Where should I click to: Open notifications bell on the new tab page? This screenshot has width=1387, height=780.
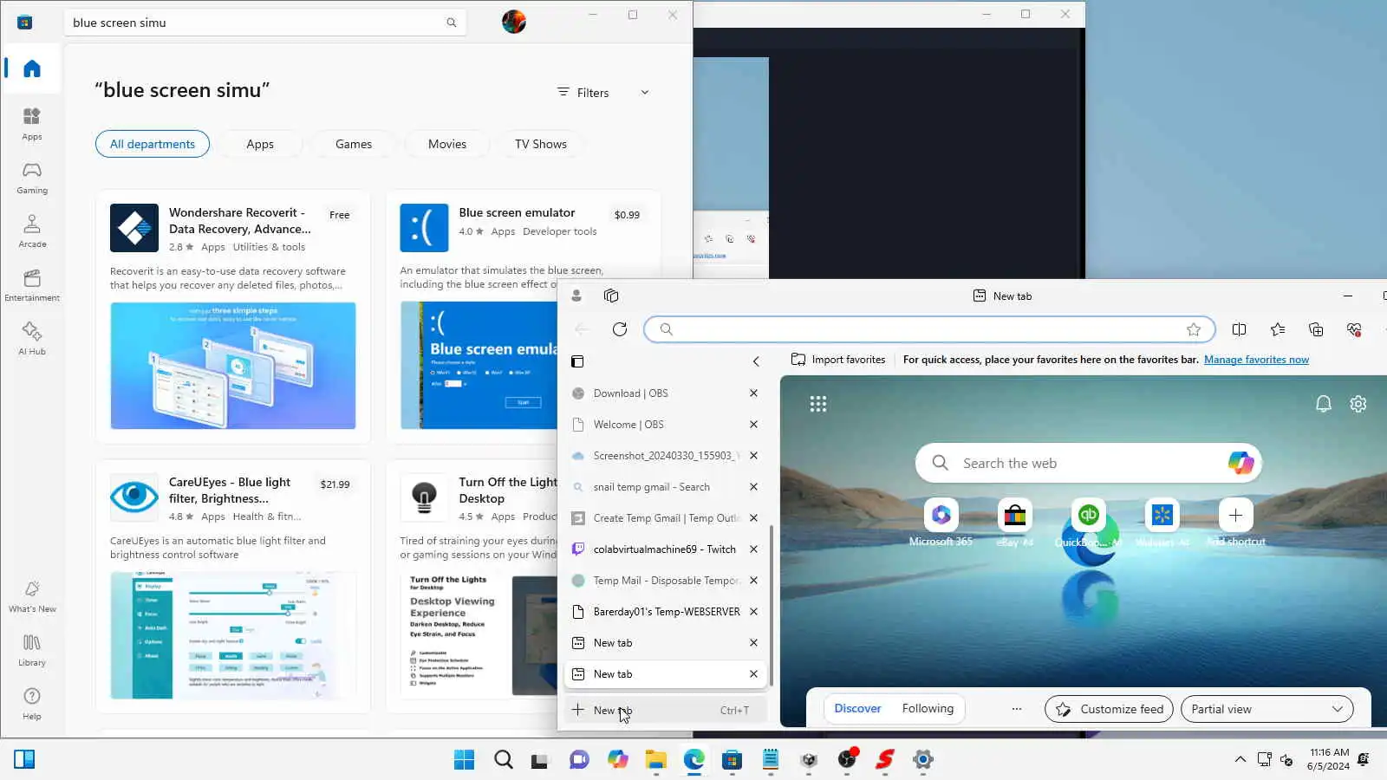pyautogui.click(x=1323, y=404)
